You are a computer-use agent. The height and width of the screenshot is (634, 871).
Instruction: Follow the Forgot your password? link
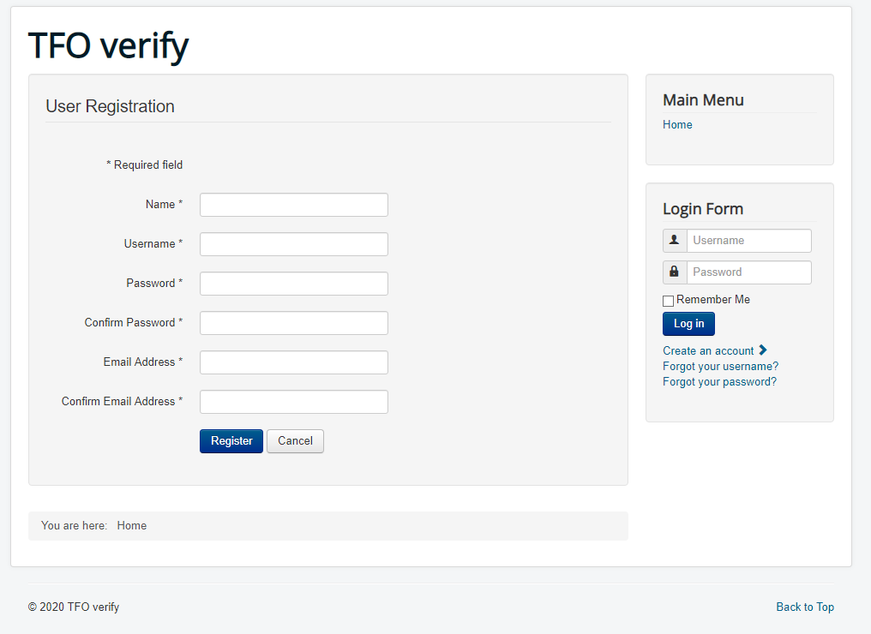pos(719,382)
